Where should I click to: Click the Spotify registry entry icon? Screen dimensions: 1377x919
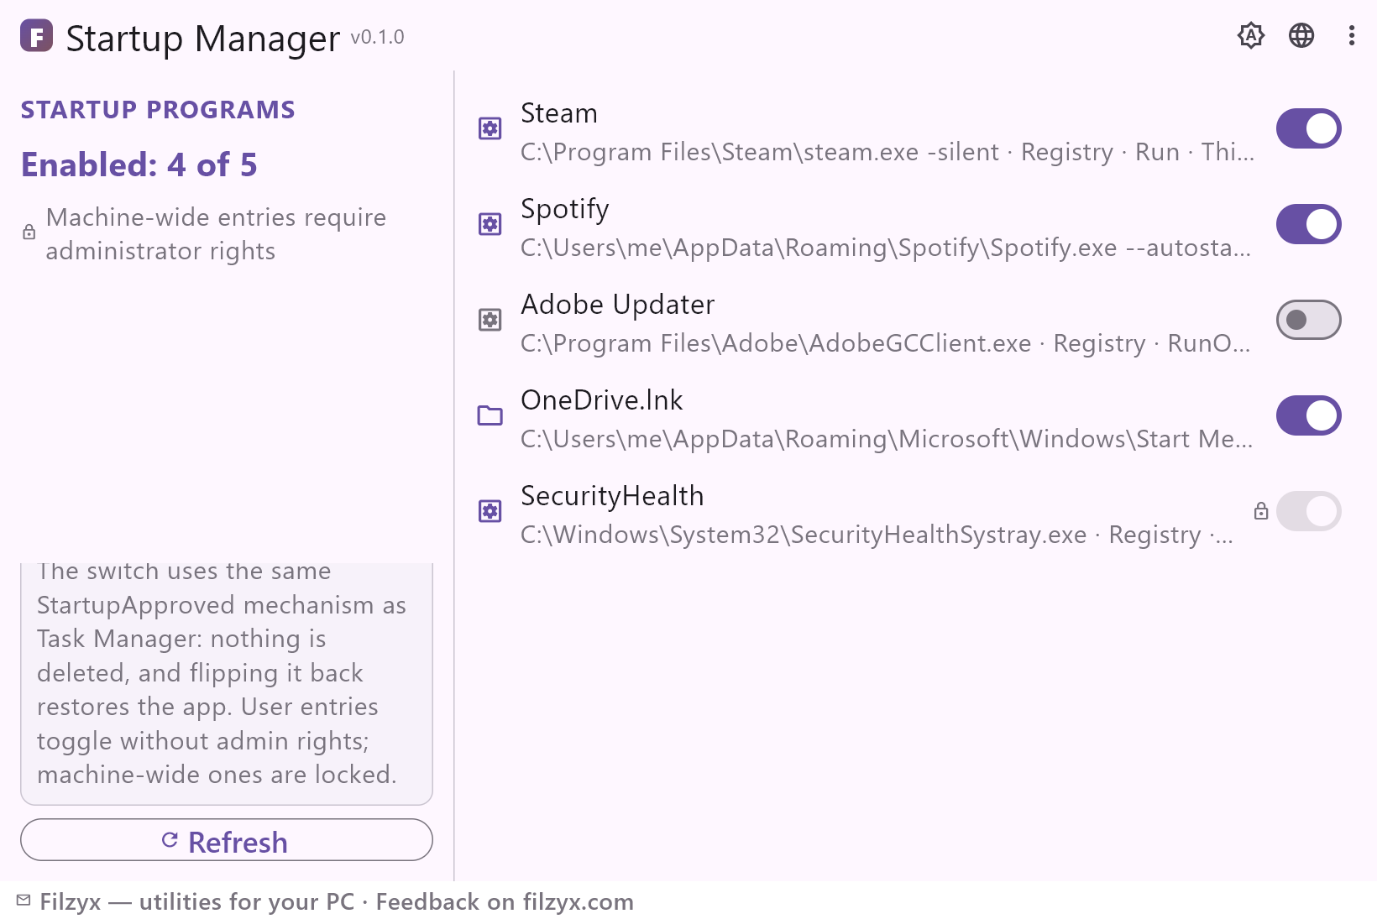click(x=490, y=224)
